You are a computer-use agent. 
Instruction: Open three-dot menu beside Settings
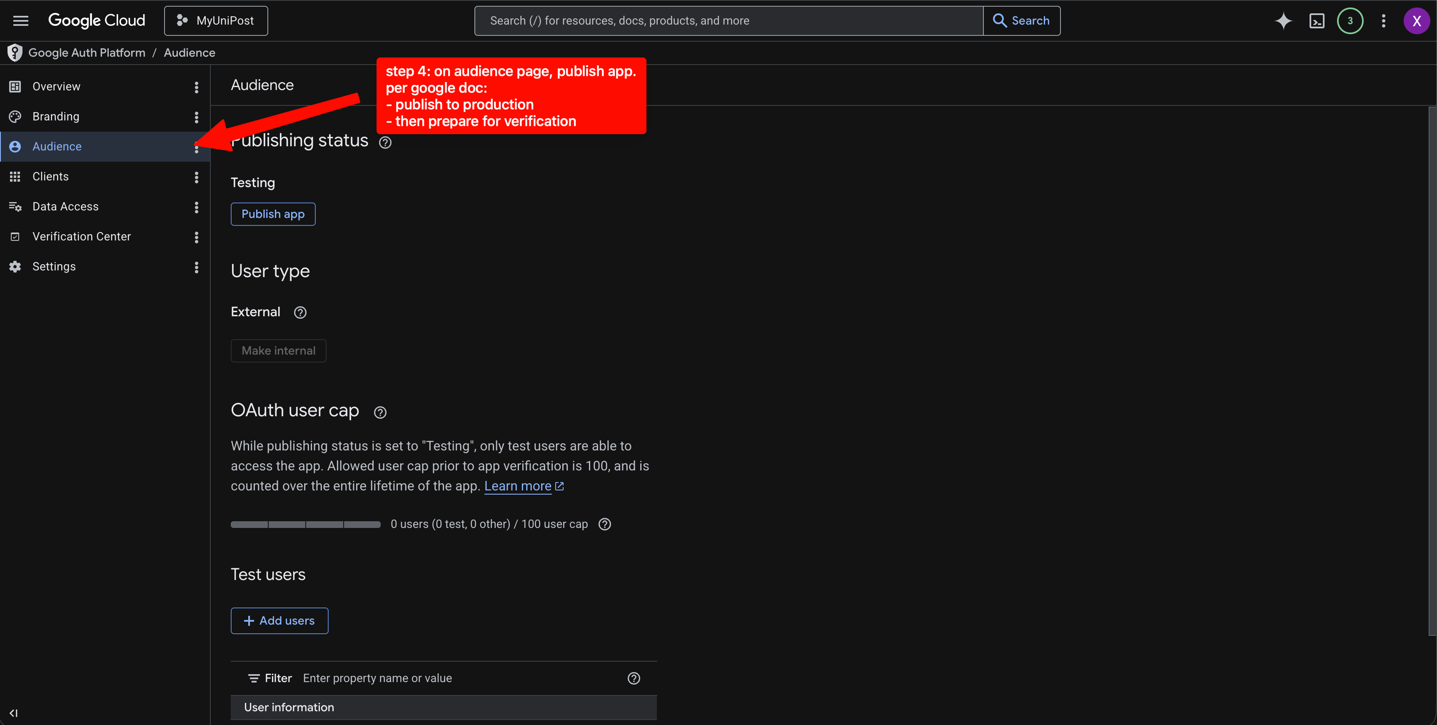[196, 268]
